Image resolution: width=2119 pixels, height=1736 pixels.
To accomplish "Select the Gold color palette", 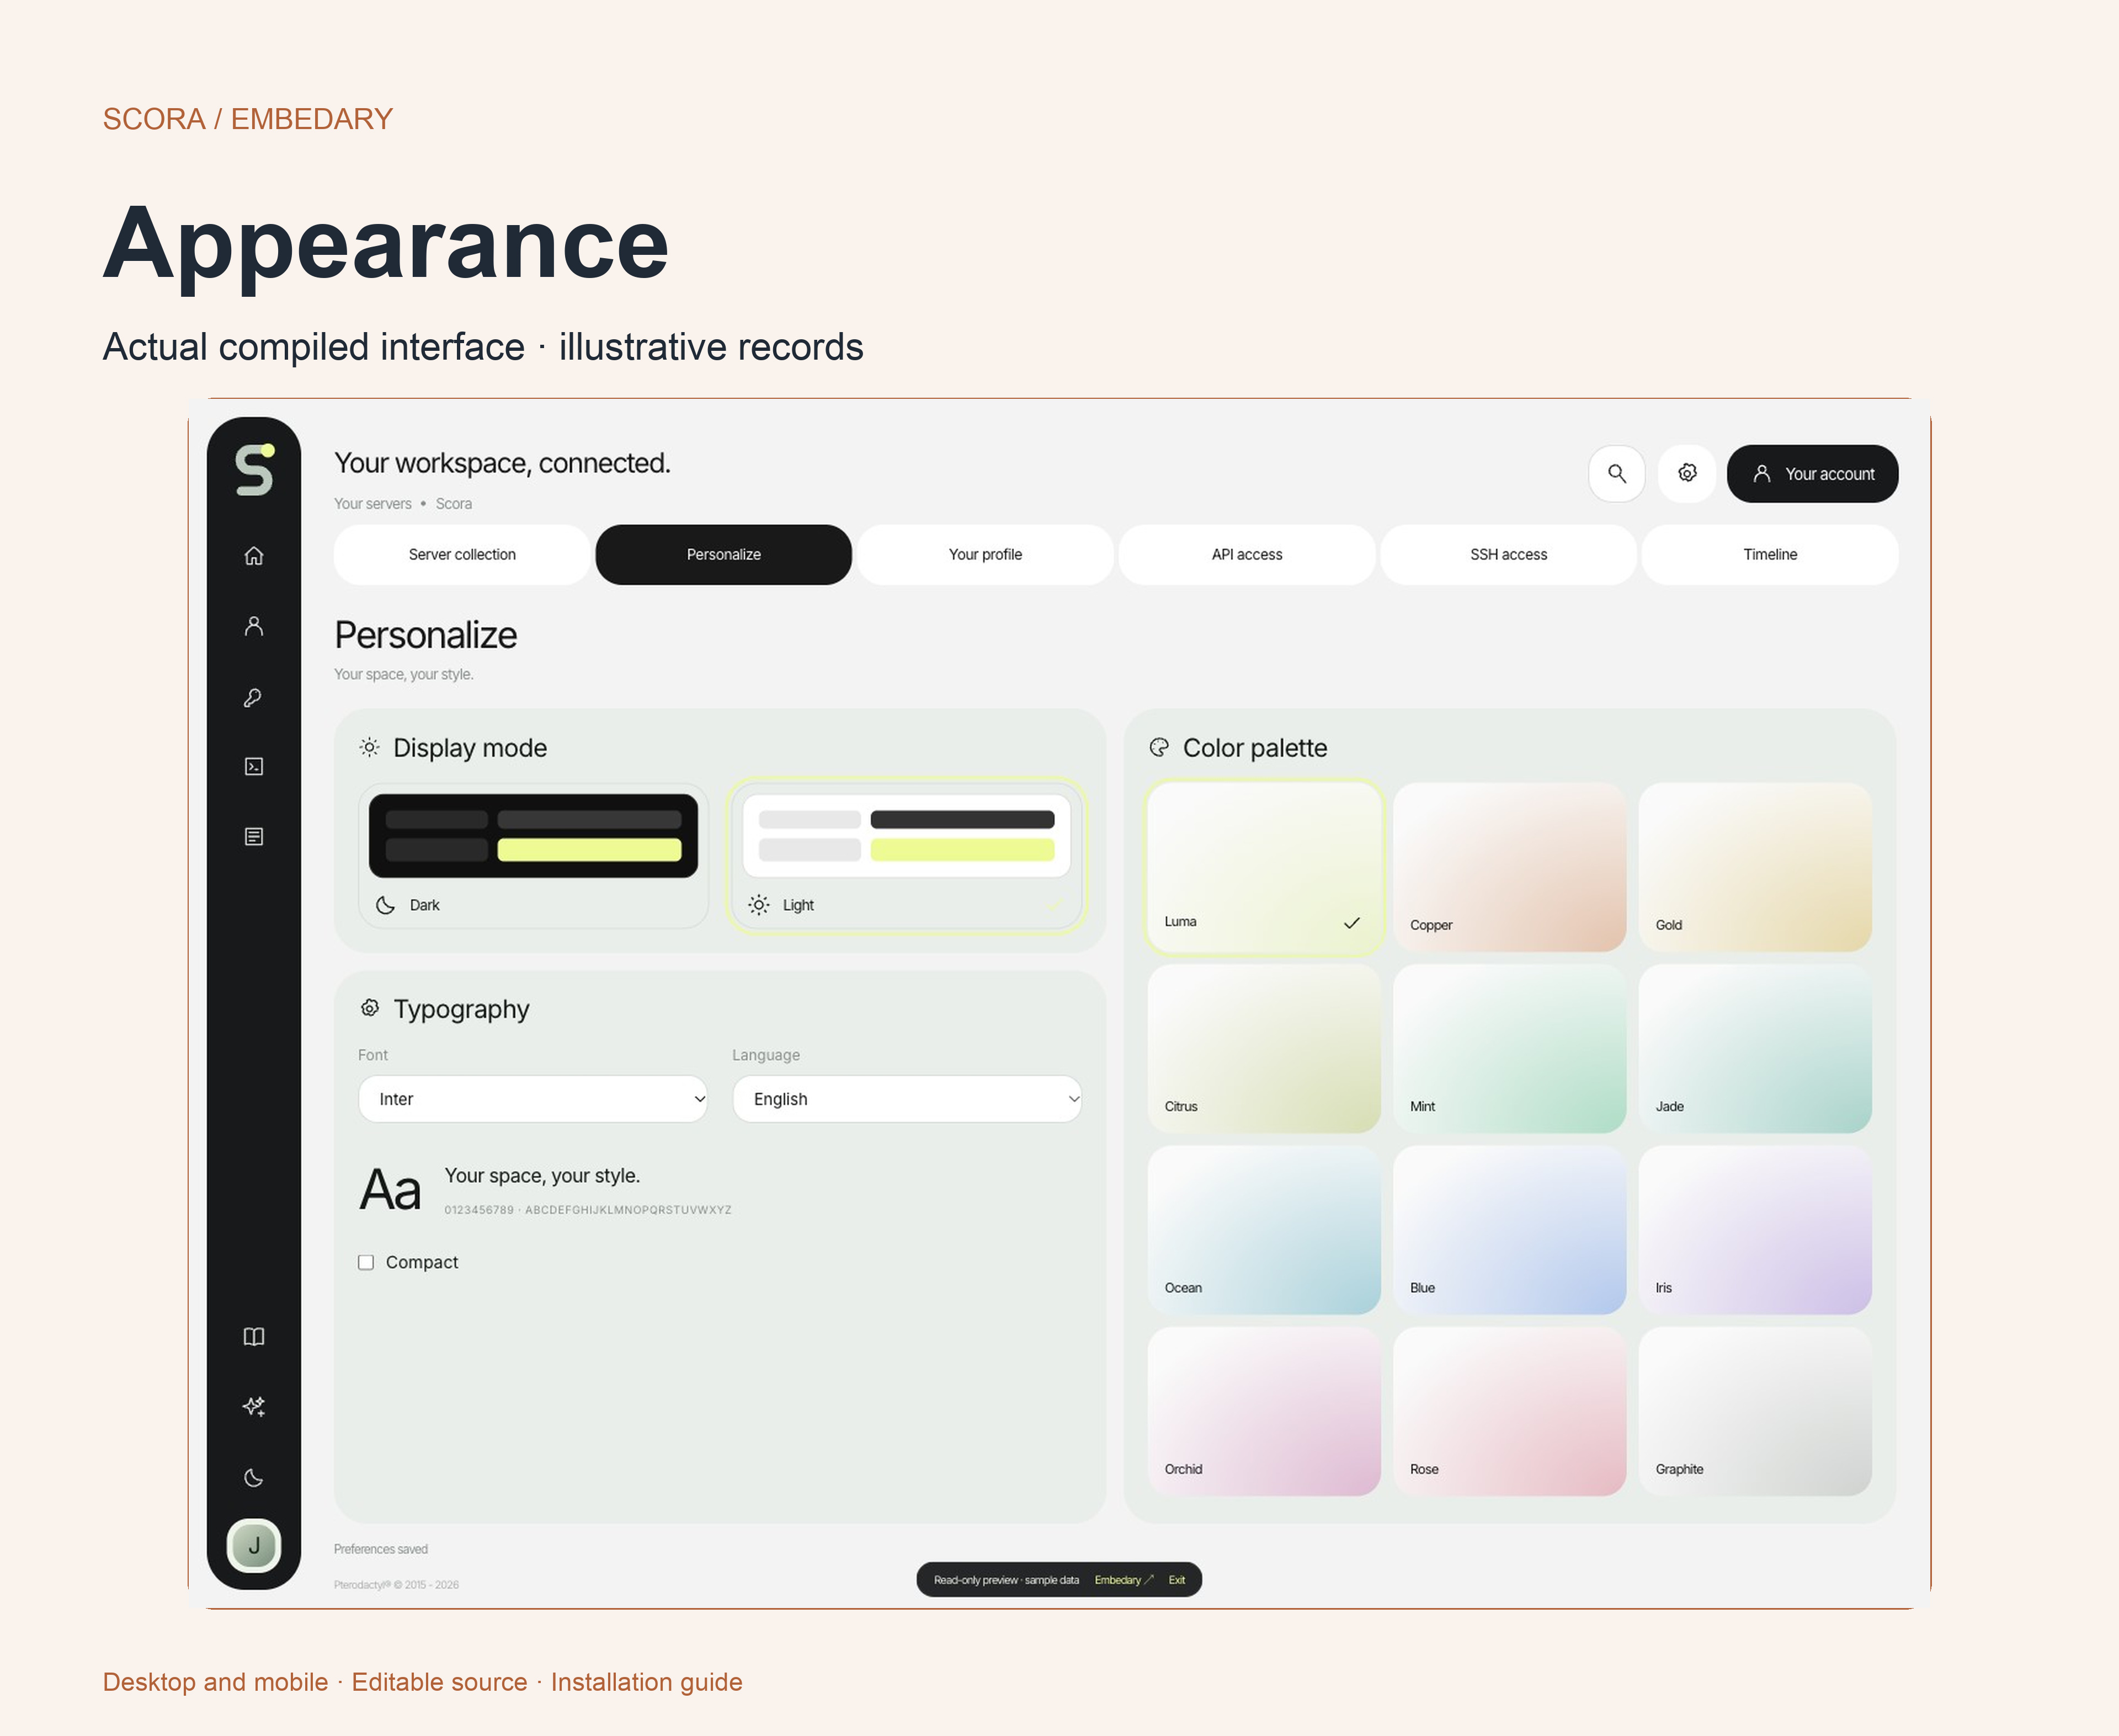I will pos(1755,867).
